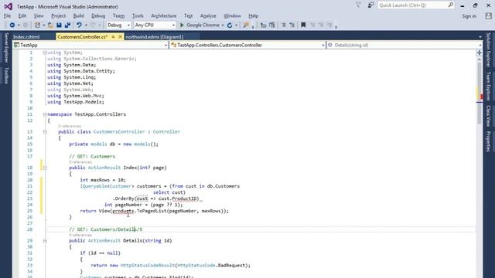The width and height of the screenshot is (495, 278).
Task: Open the Properties side panel
Action: (489, 141)
